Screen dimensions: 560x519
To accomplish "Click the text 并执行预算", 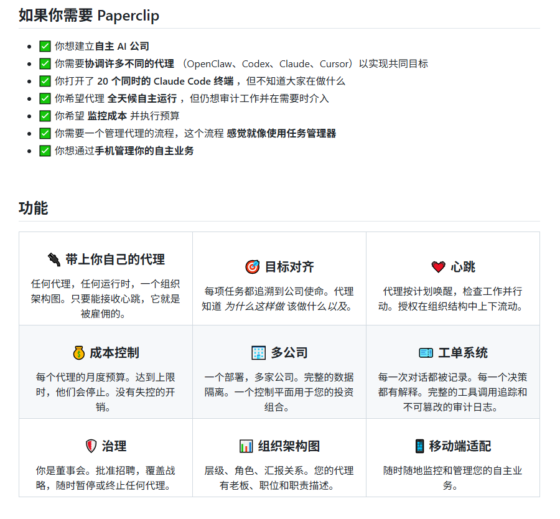I will [155, 116].
